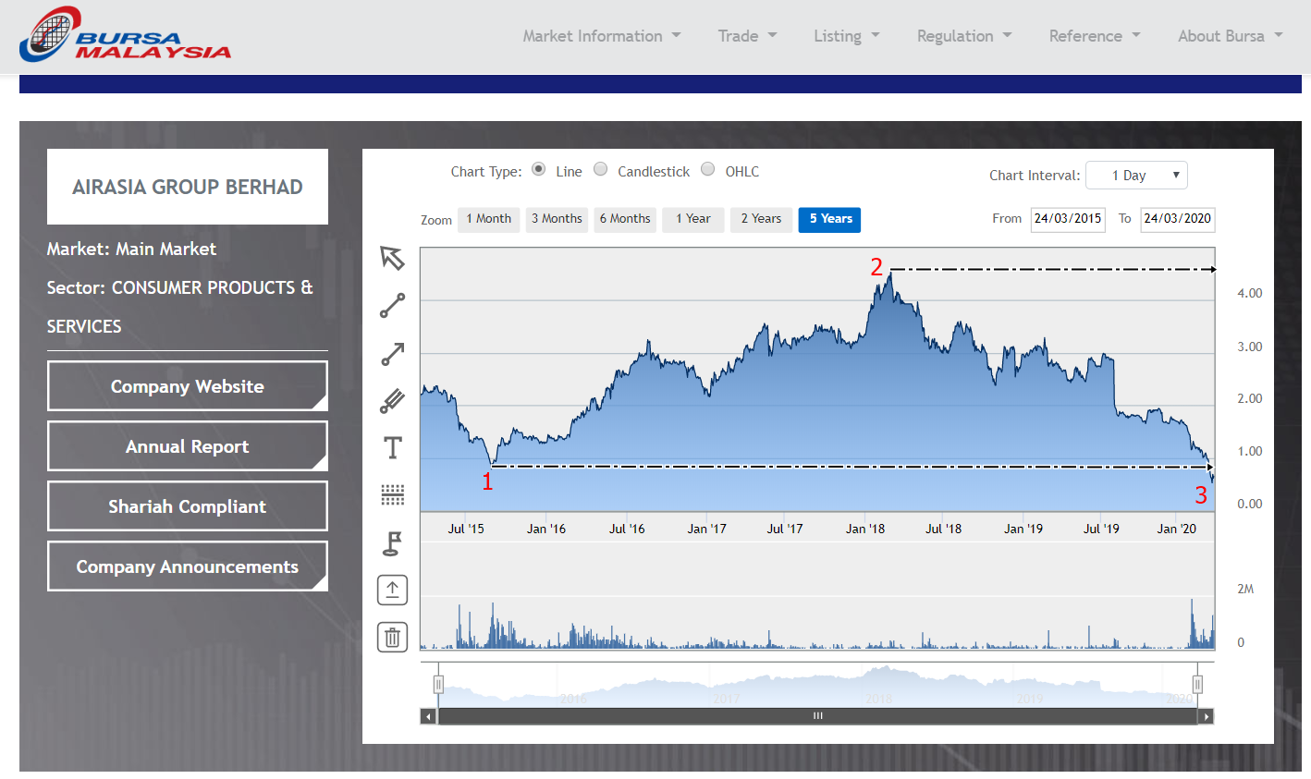This screenshot has height=779, width=1311.
Task: Open the Listing menu item
Action: (846, 36)
